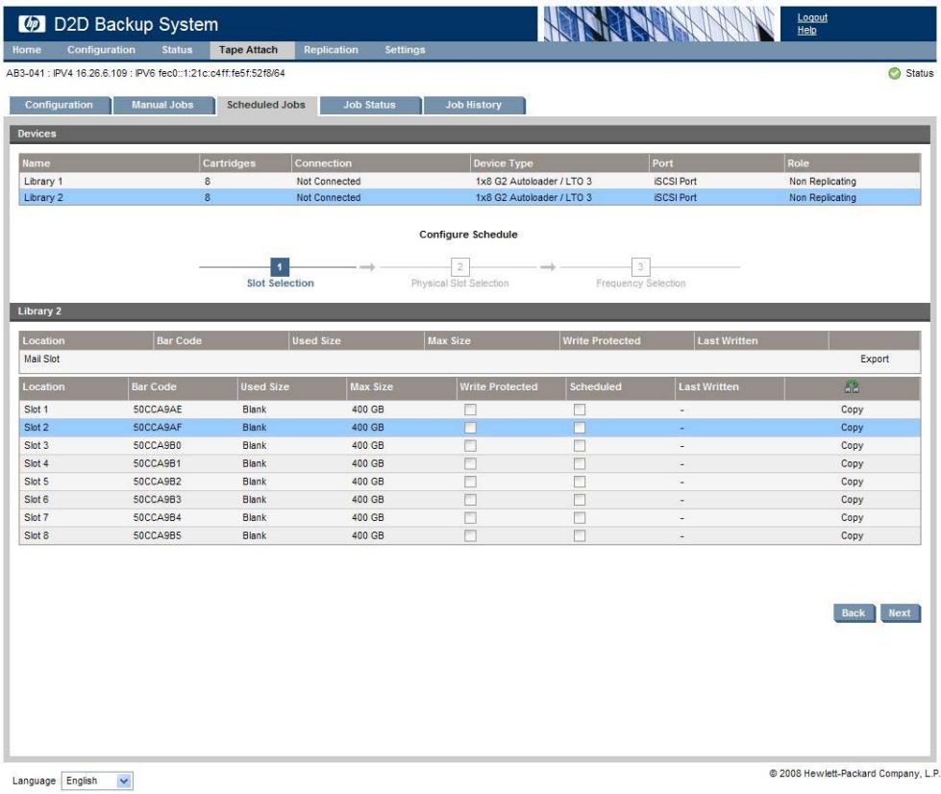Viewport: 941px width, 794px height.
Task: Enable Scheduled checkbox for Slot 2
Action: [x=580, y=428]
